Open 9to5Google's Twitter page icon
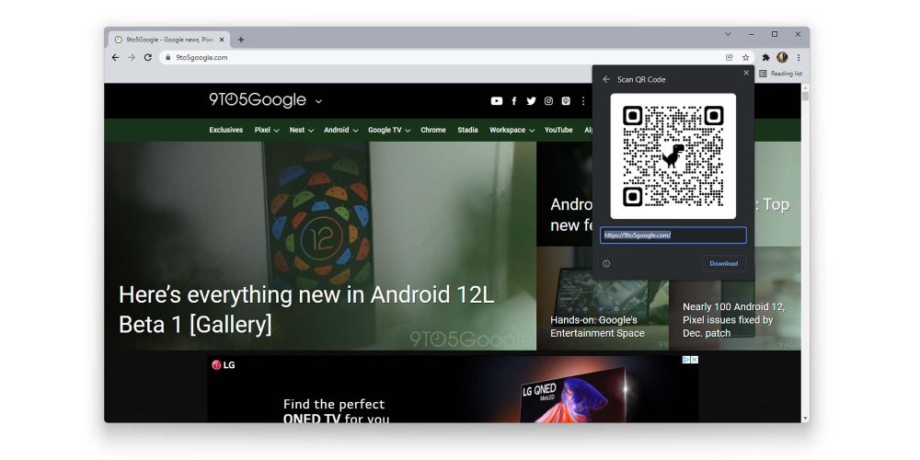This screenshot has width=920, height=460. (x=531, y=101)
